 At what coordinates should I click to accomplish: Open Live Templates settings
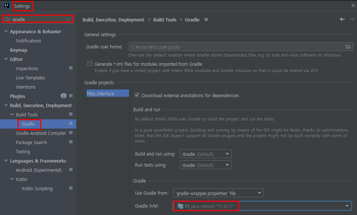click(x=30, y=78)
